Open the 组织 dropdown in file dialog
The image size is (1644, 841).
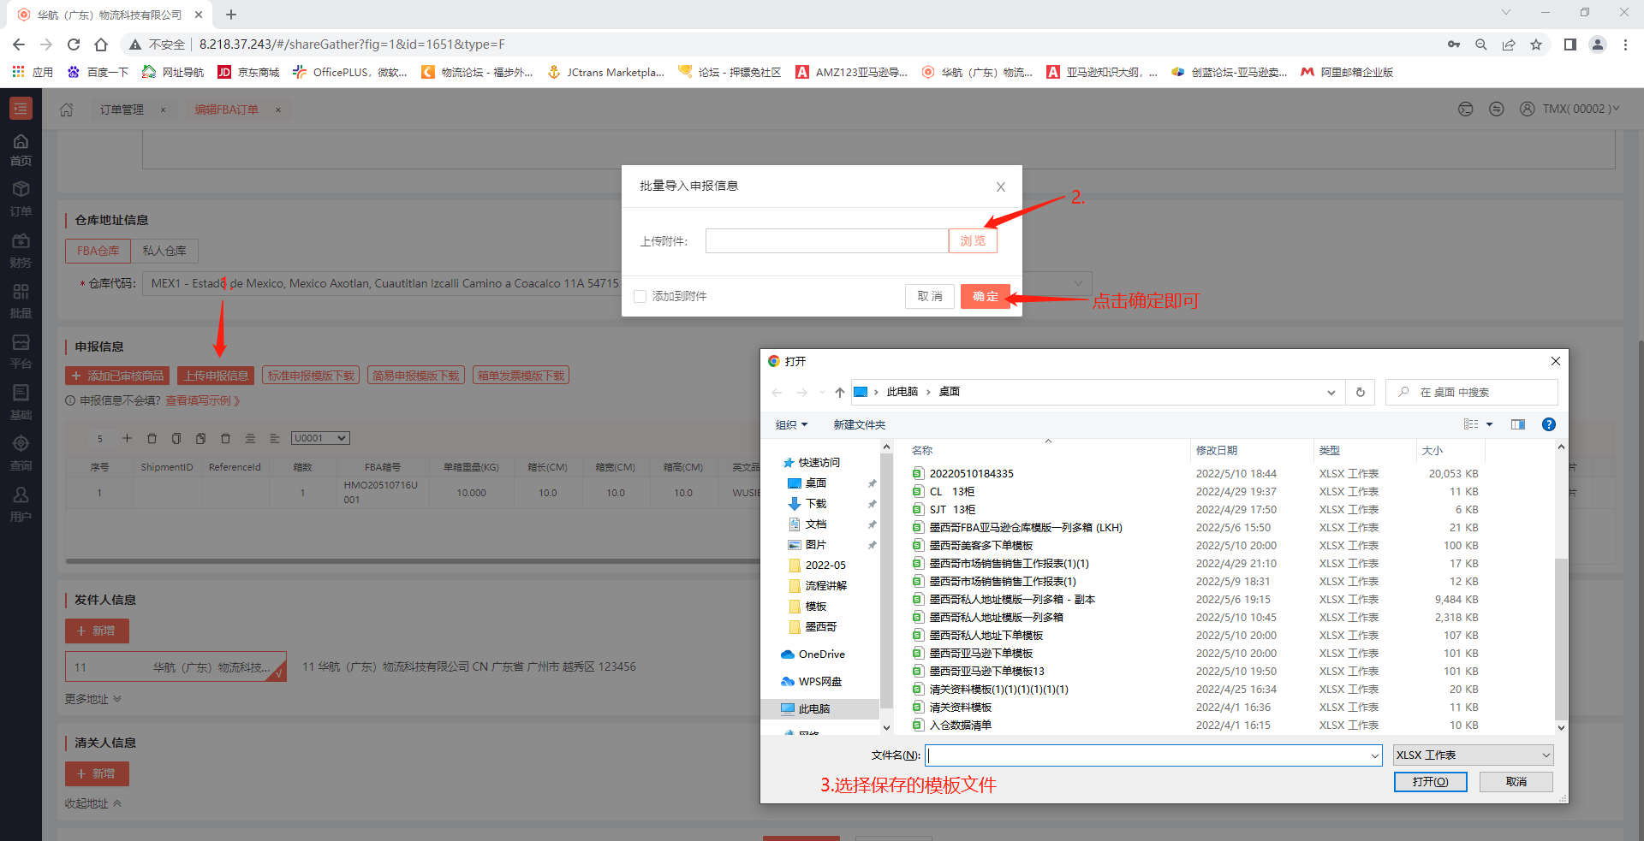click(x=791, y=424)
